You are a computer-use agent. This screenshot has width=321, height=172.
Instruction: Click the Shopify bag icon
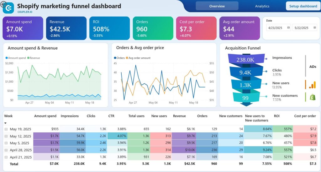313,97
